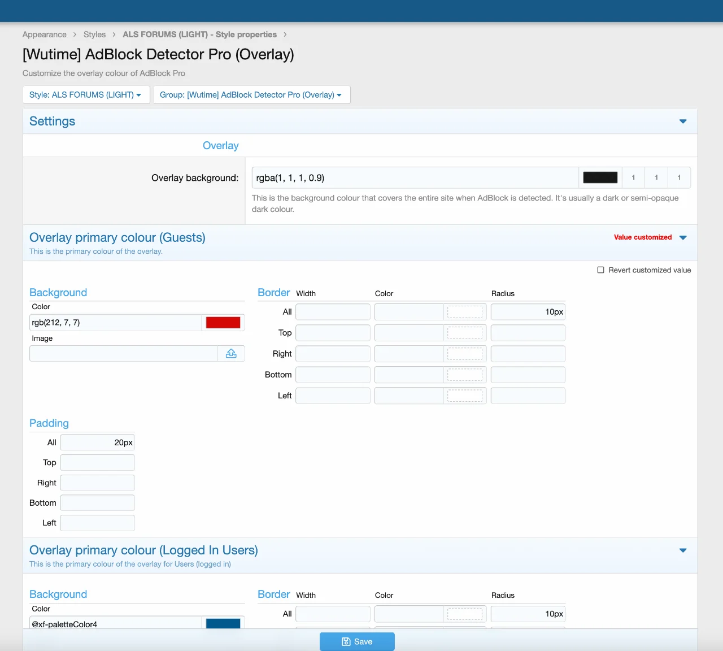Open Styles breadcrumb link
This screenshot has width=723, height=651.
click(94, 34)
